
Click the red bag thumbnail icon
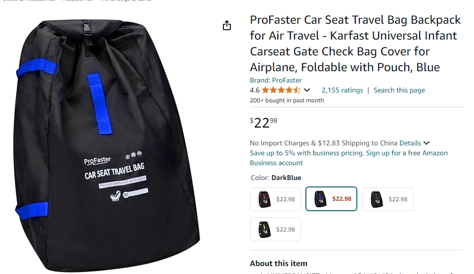pyautogui.click(x=264, y=199)
